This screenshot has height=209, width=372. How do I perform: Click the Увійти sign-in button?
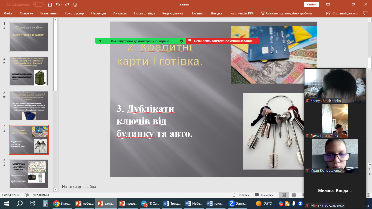[x=311, y=4]
